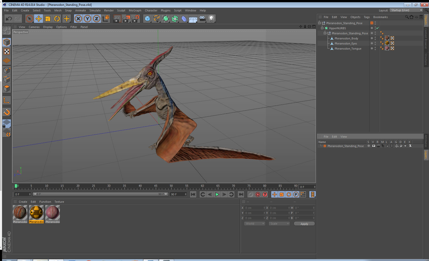The image size is (429, 261).
Task: Switch to Texture mode
Action: pos(7,52)
